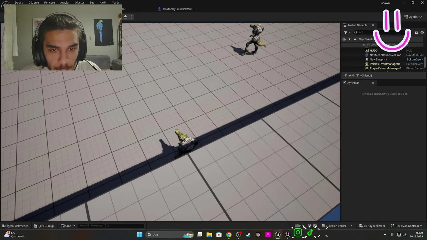Image resolution: width=427 pixels, height=240 pixels.
Task: Switch to the BoktanOyununBoktanK blueprint tab
Action: point(177,9)
